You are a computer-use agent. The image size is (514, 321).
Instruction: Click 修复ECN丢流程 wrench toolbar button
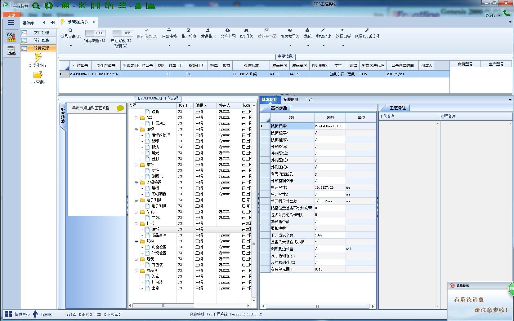tap(367, 33)
